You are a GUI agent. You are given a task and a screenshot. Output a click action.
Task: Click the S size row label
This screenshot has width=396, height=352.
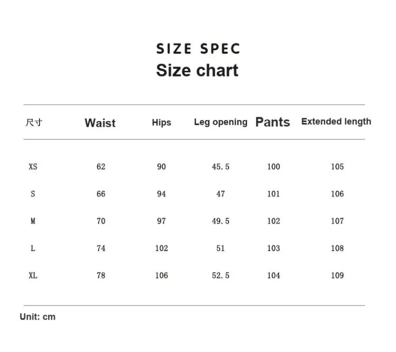pos(33,194)
